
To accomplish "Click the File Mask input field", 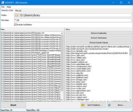I will pos(73,20).
